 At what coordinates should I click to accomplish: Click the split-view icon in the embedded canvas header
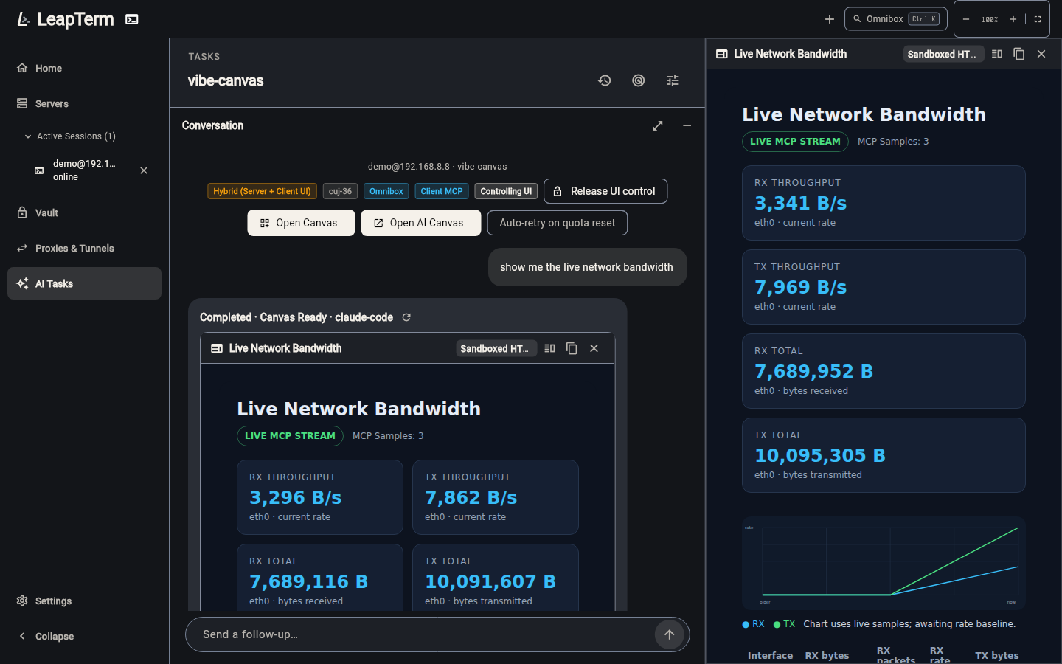pyautogui.click(x=550, y=348)
